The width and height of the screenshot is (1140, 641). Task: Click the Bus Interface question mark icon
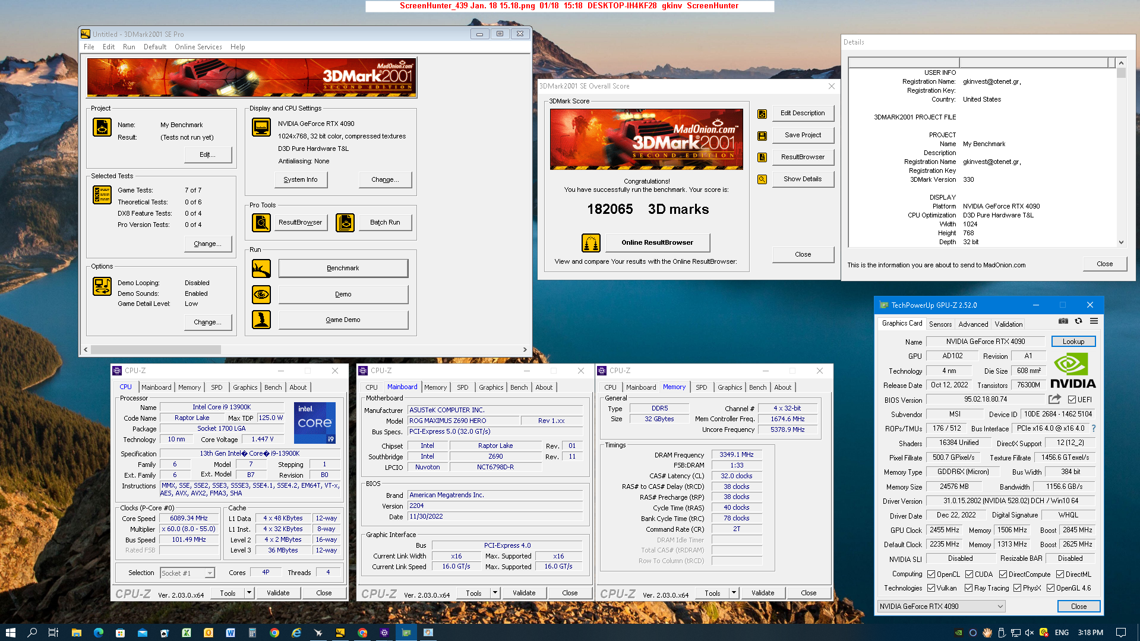click(1094, 428)
